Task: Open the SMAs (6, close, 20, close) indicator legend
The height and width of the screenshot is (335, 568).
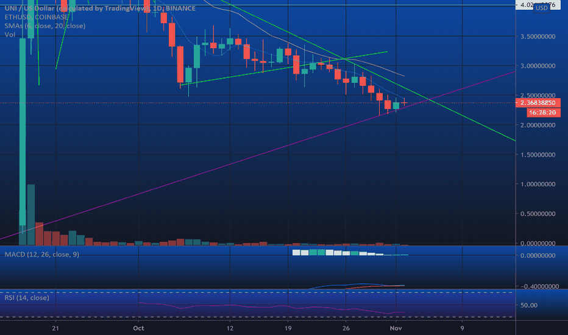Action: [x=45, y=26]
